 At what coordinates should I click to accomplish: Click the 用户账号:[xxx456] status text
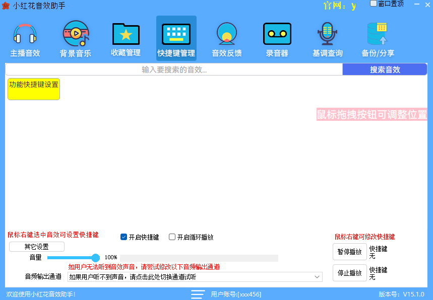(236, 294)
